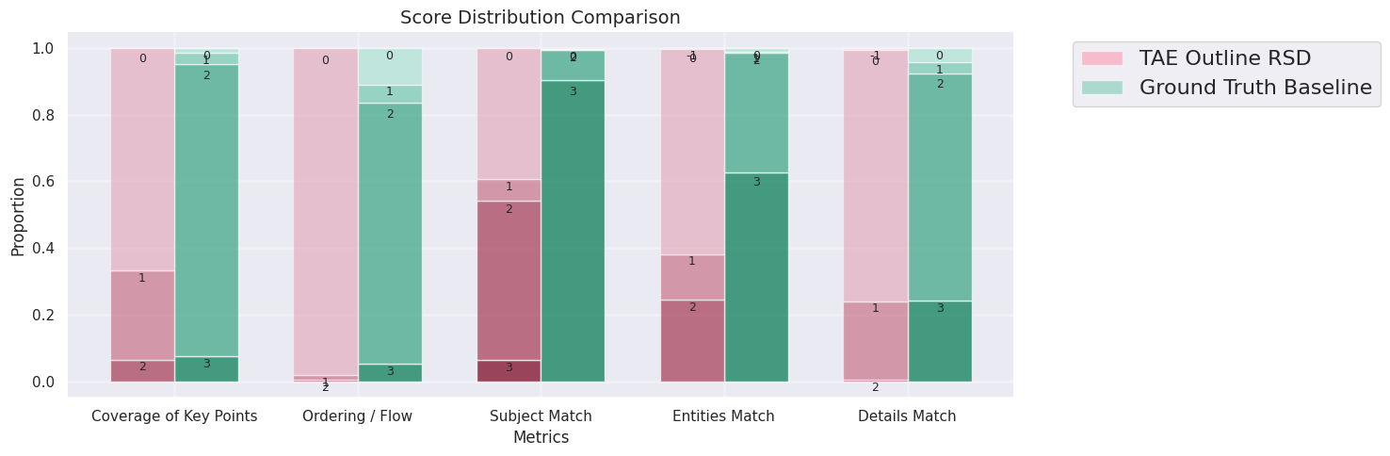Image resolution: width=1390 pixels, height=456 pixels.
Task: Click the Subject Match axis label
Action: tap(541, 416)
